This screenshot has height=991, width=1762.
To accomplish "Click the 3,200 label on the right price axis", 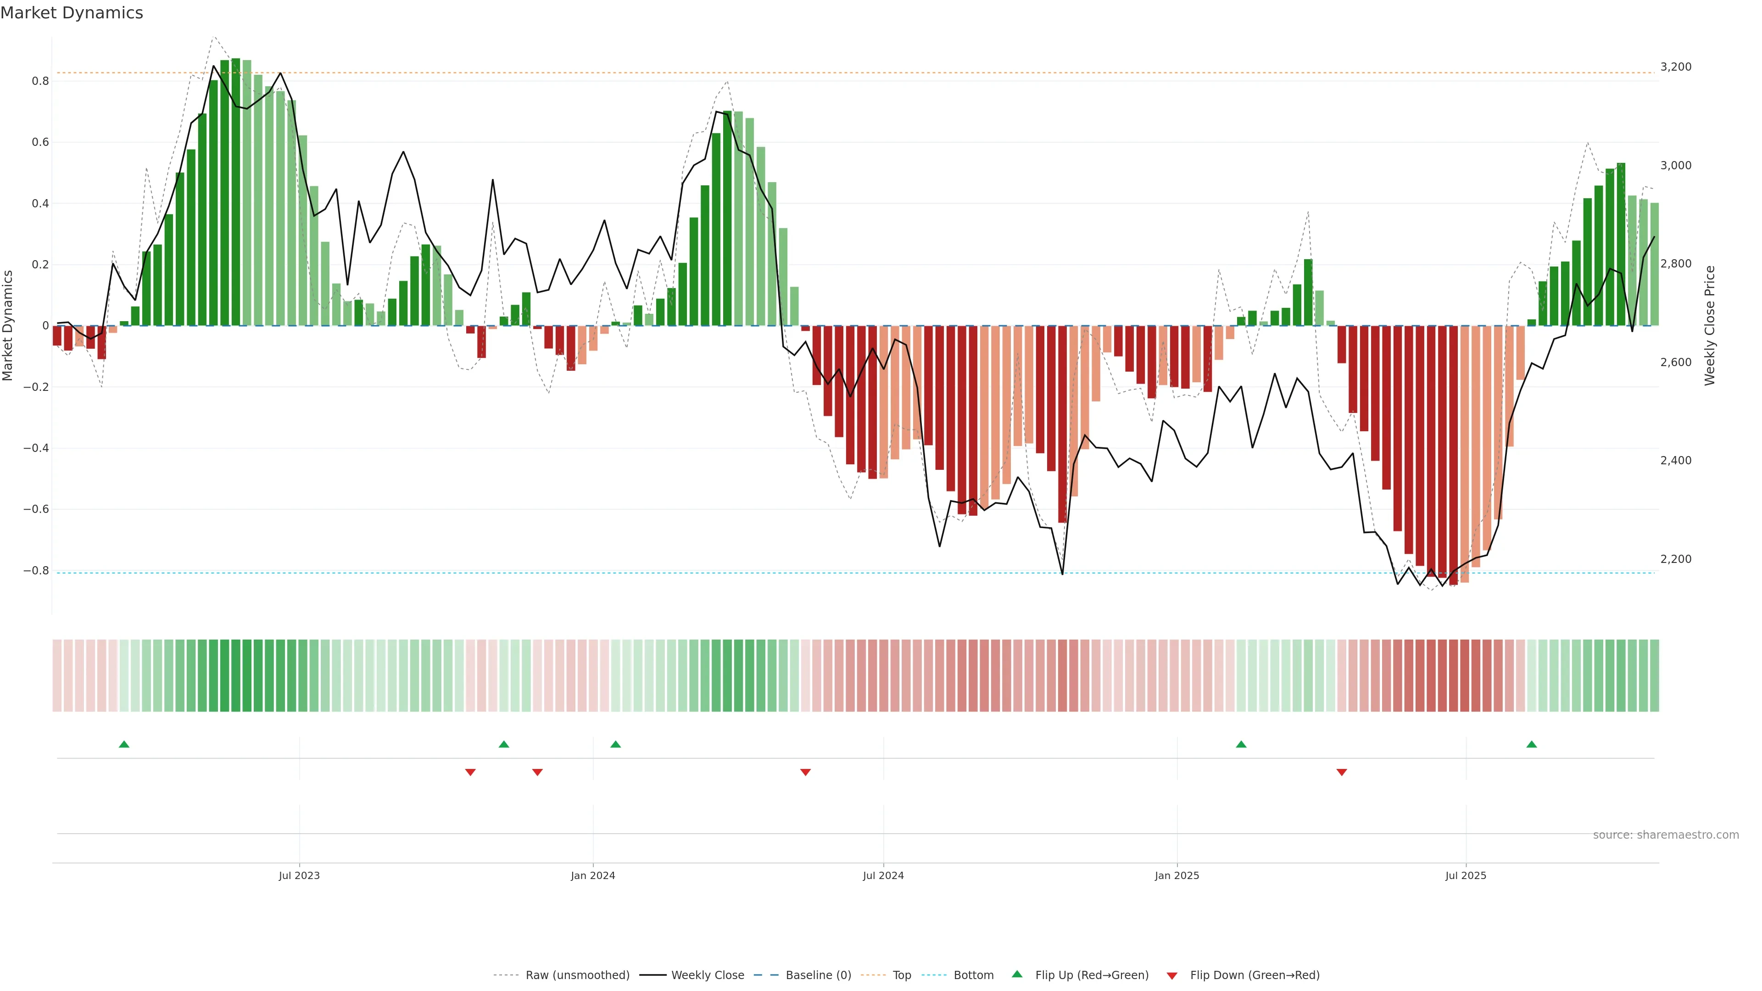I will tap(1676, 67).
